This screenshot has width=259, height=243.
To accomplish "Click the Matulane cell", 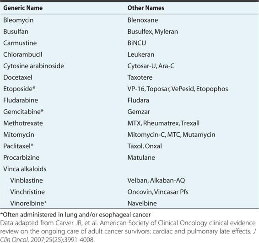I will click(141, 157).
